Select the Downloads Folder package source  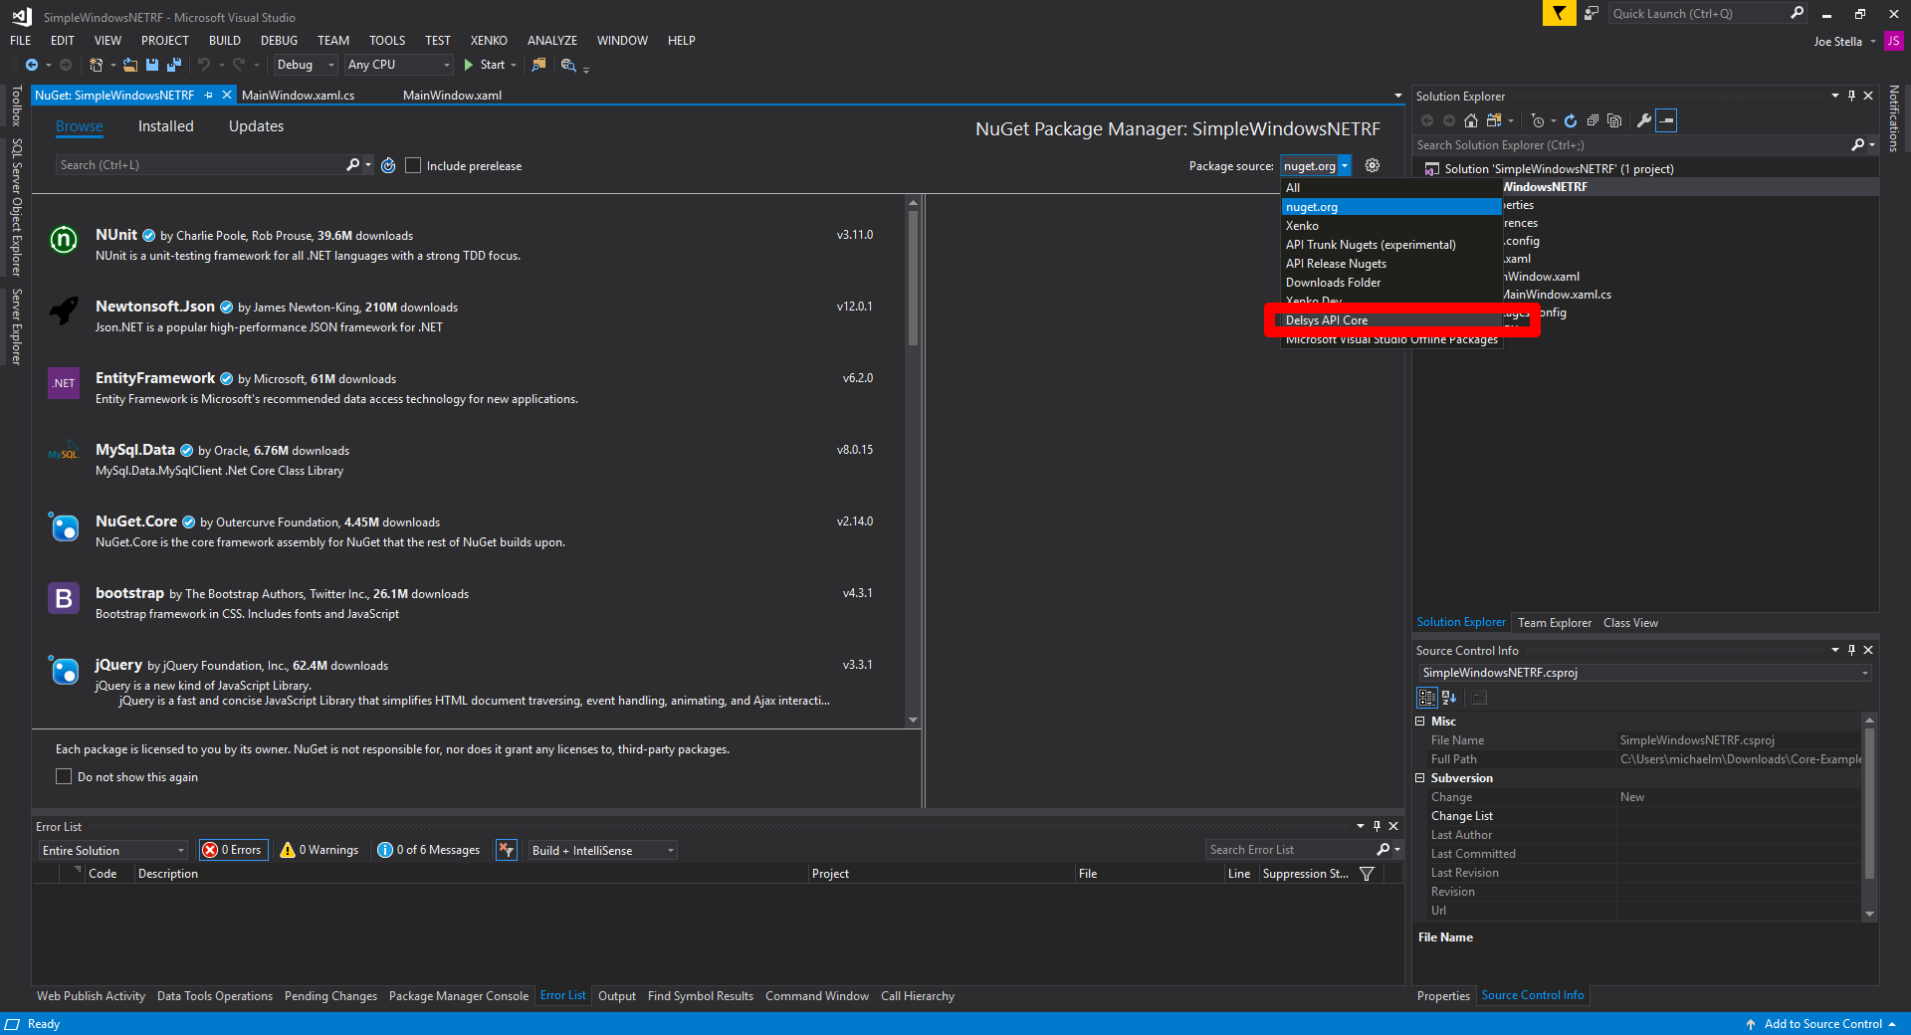[x=1391, y=283]
